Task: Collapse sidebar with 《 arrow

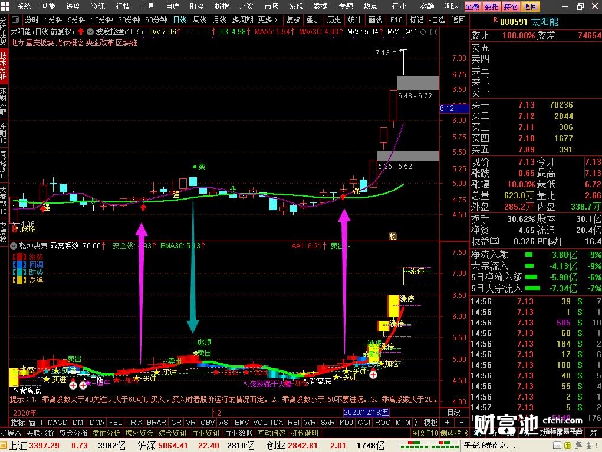Action: point(466,433)
